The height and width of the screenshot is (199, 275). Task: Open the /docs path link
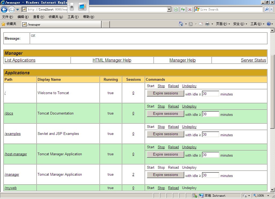coord(9,113)
